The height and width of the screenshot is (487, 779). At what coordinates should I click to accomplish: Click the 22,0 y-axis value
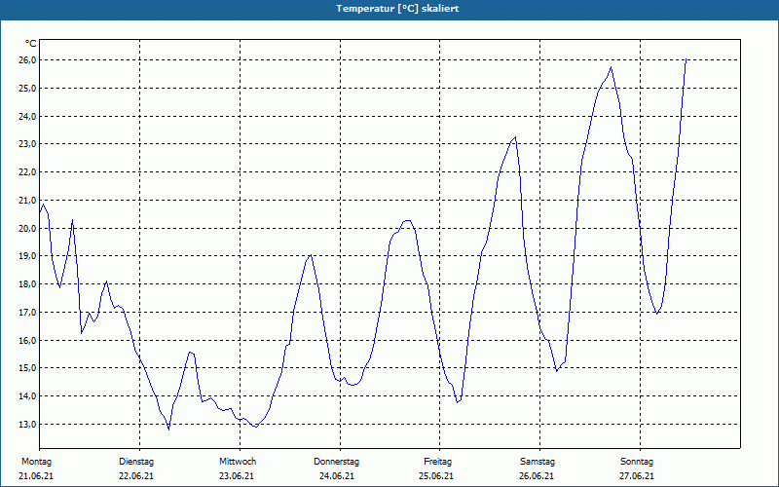click(x=27, y=172)
